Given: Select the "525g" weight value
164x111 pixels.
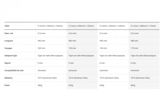Looking at the screenshot, I should tap(71, 85).
